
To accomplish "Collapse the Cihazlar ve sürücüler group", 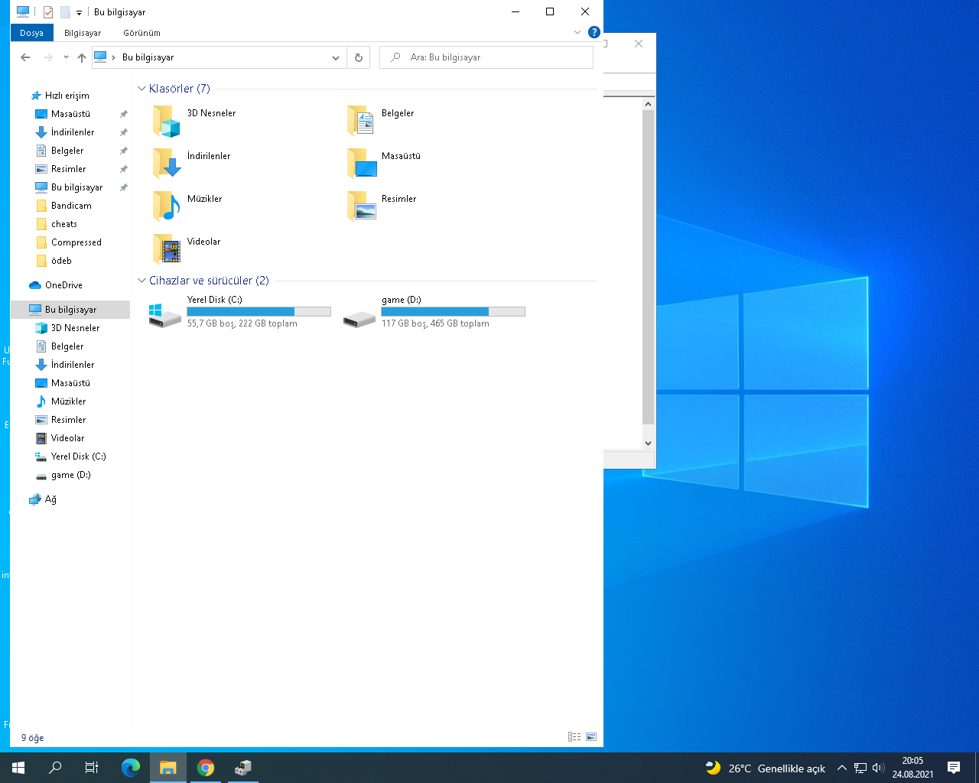I will 141,281.
